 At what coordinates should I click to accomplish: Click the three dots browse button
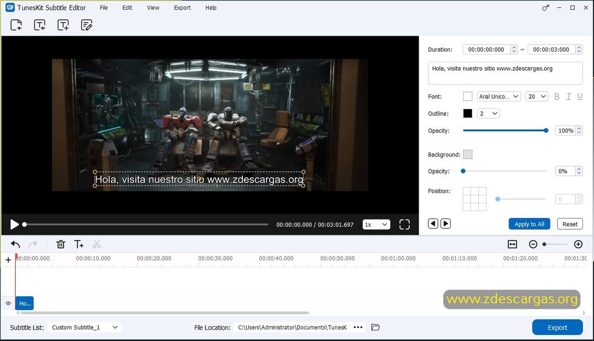tap(358, 327)
